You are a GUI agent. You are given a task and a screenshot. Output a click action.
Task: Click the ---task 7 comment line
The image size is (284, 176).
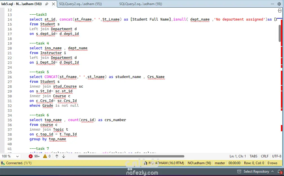[x=39, y=149]
